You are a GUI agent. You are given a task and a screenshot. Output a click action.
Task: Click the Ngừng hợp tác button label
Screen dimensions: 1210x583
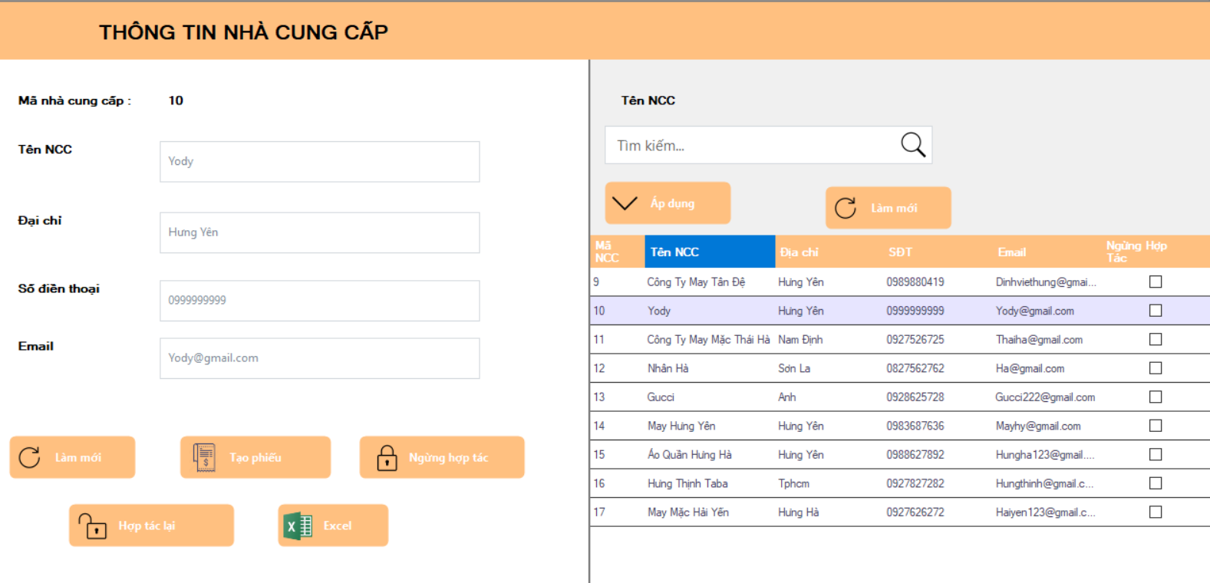click(x=448, y=457)
